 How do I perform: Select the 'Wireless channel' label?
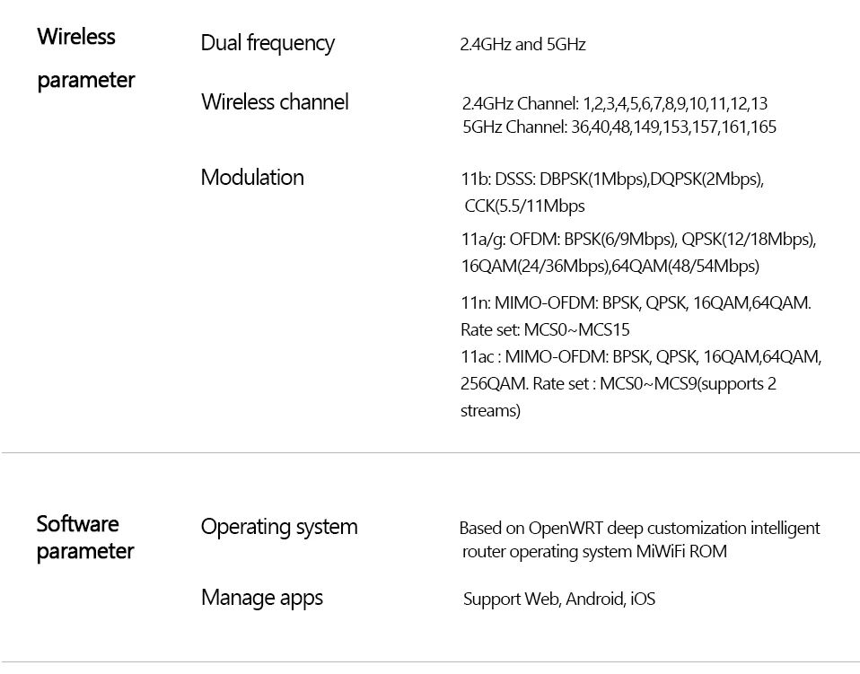pos(275,102)
